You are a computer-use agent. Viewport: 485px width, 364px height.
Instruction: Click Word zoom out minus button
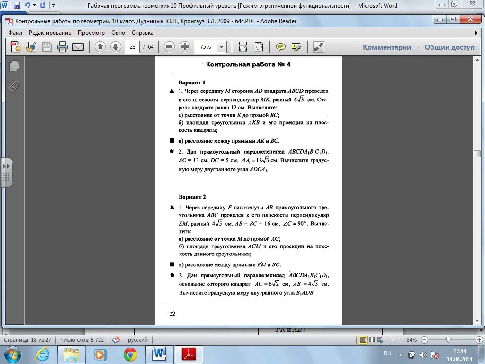(x=425, y=340)
